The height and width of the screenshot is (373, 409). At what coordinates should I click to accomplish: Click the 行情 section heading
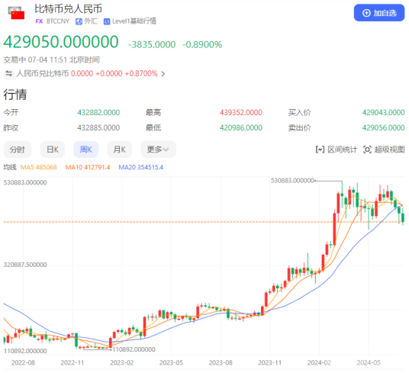point(15,95)
